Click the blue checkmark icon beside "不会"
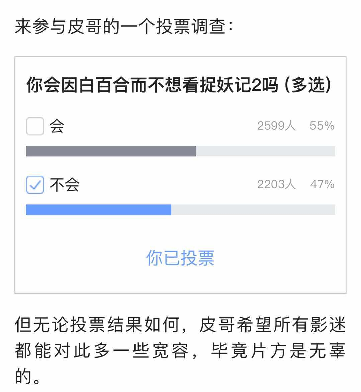 [35, 184]
